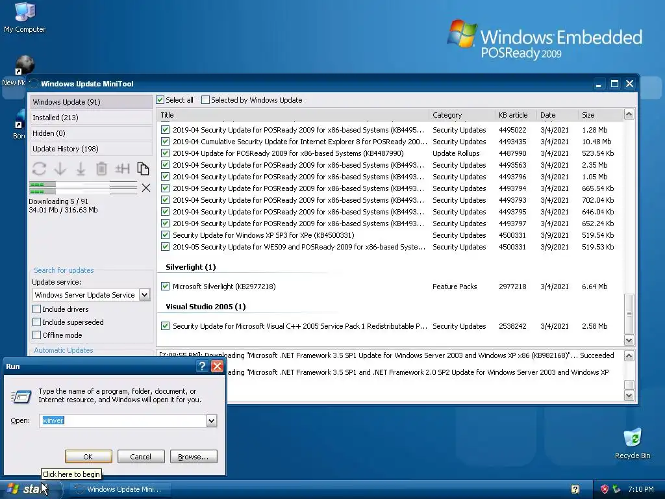665x499 pixels.
Task: Collapse the Silverlight (1) group header
Action: pyautogui.click(x=190, y=267)
